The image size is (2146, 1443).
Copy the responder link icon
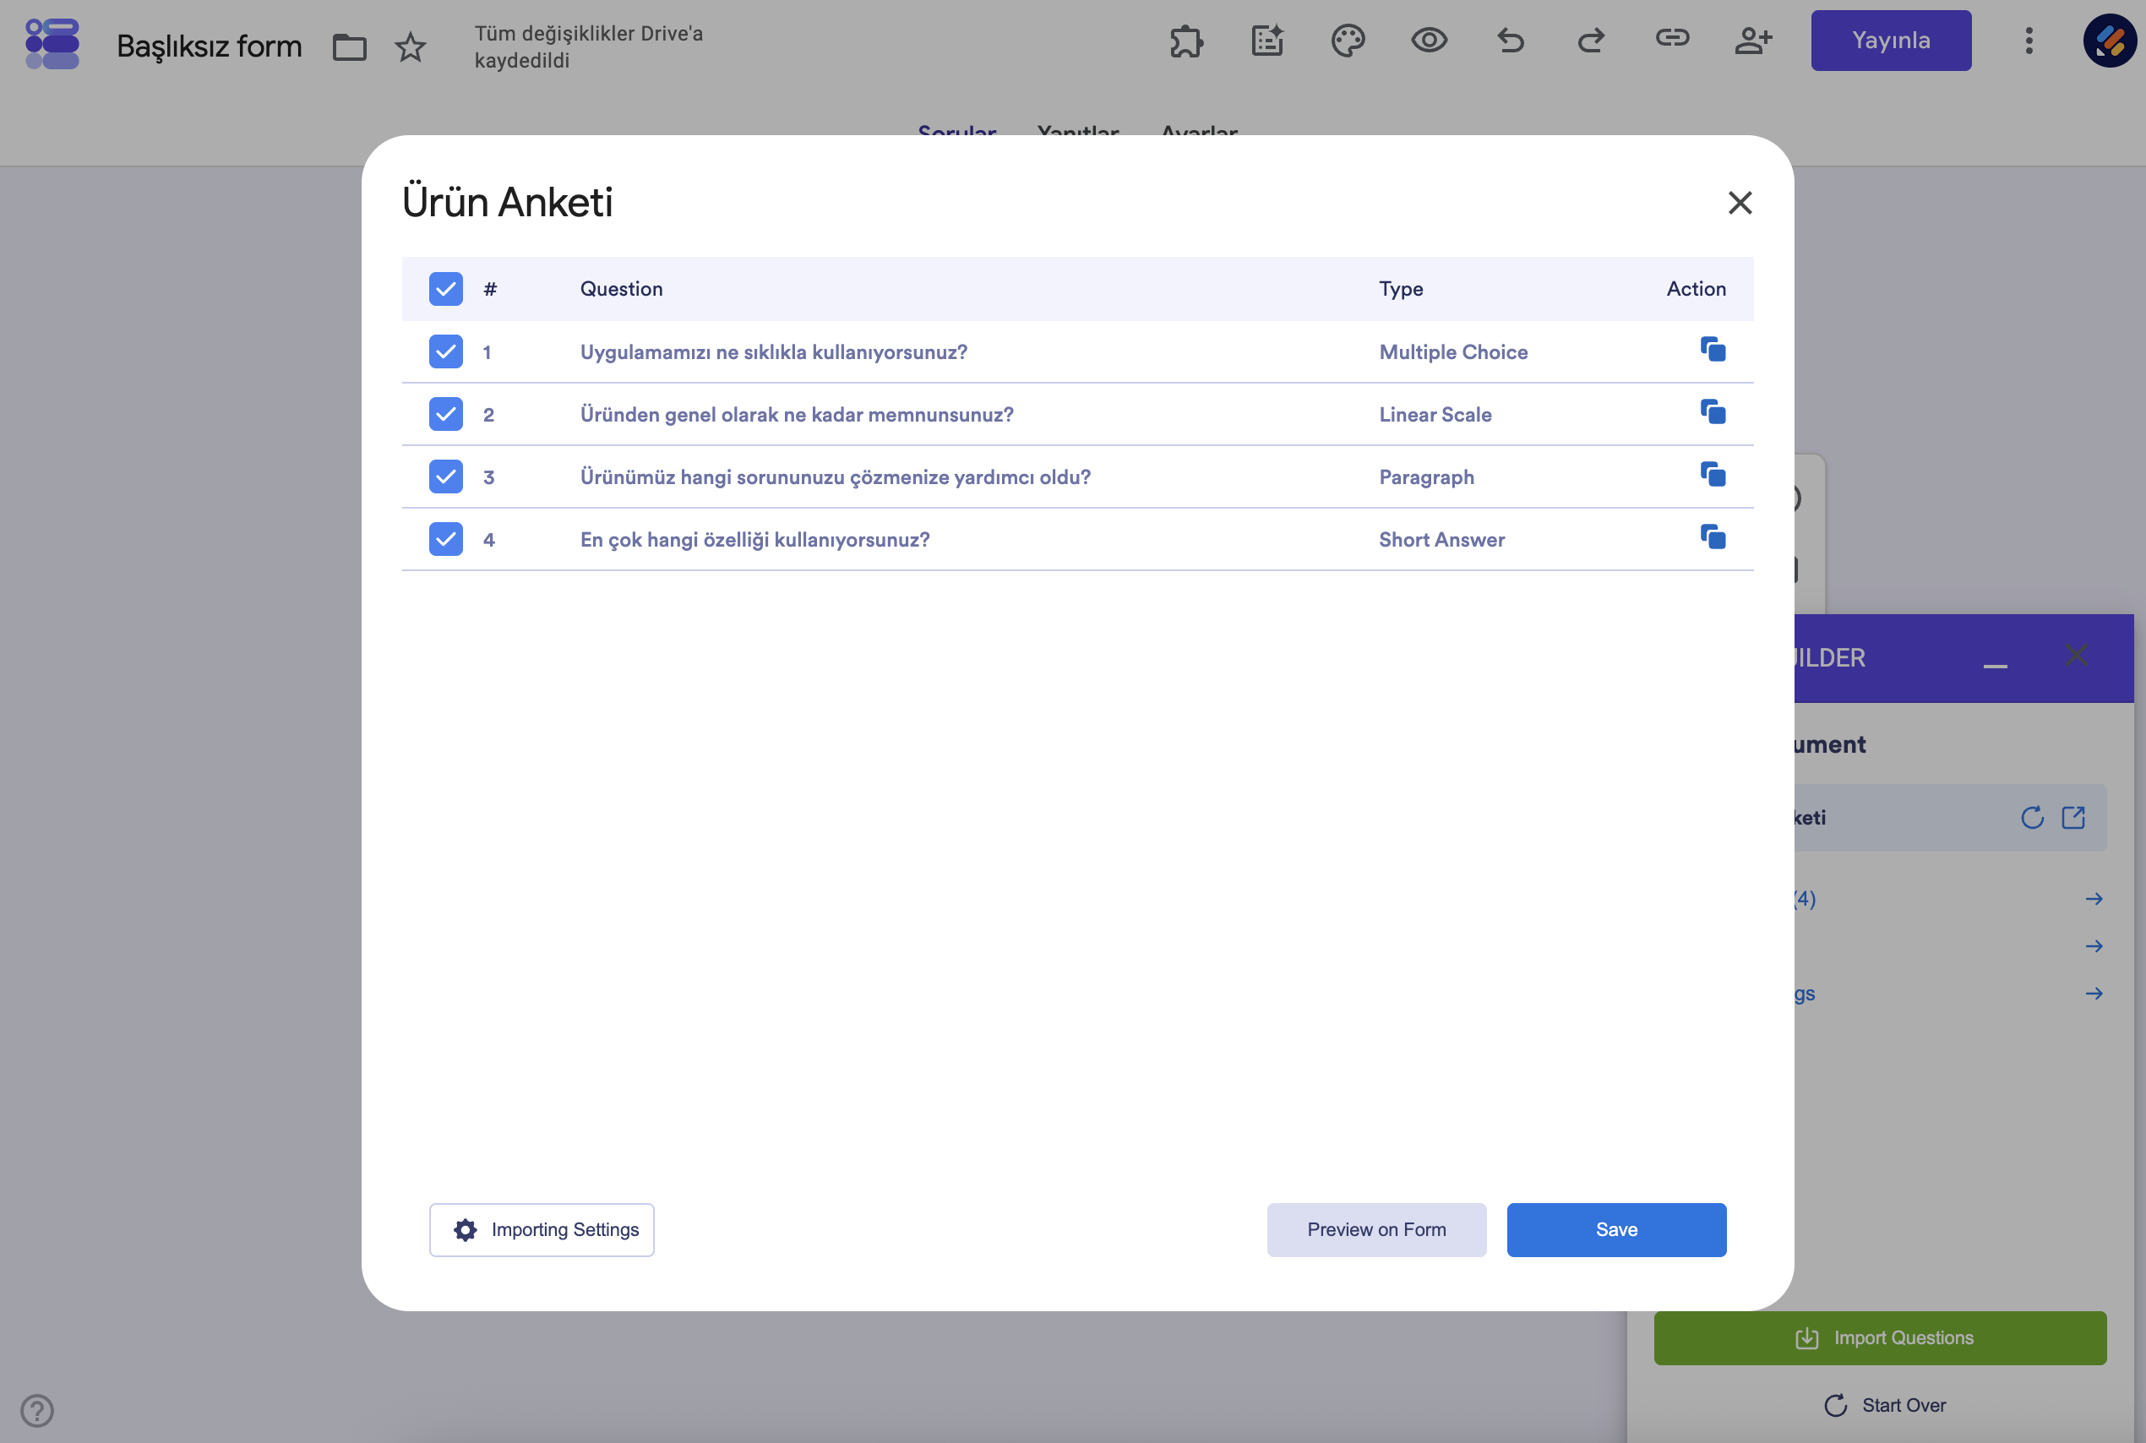(x=1672, y=38)
